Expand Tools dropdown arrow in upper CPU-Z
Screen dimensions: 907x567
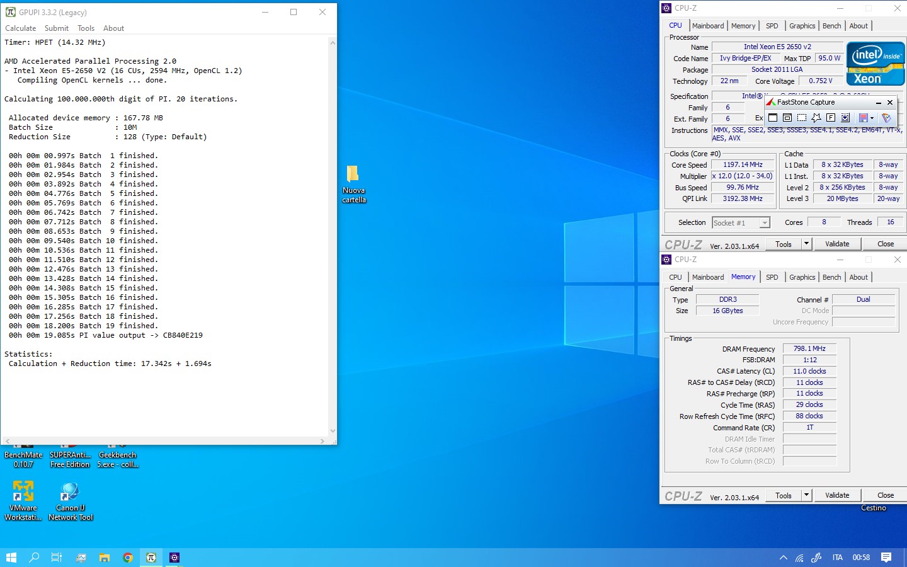tap(806, 244)
